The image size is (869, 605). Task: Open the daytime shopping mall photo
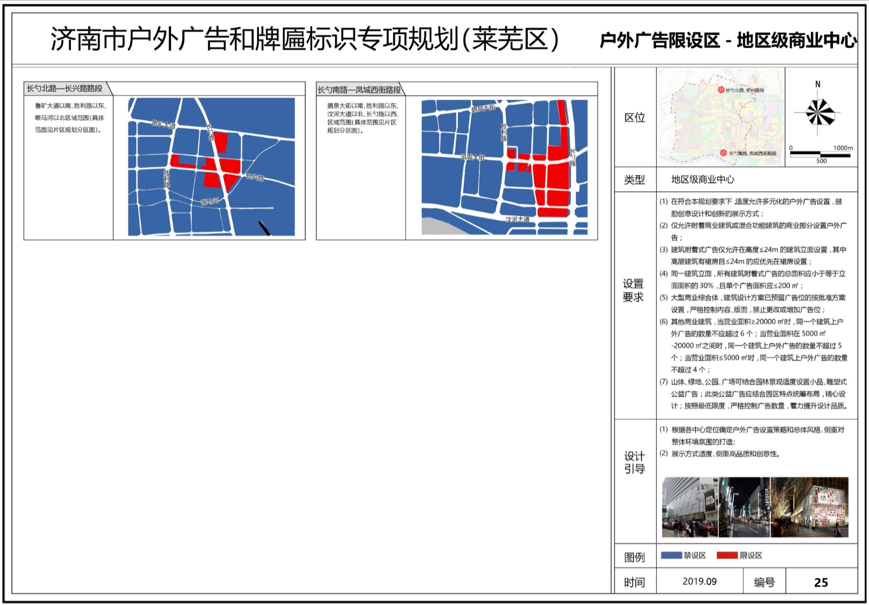tap(689, 507)
